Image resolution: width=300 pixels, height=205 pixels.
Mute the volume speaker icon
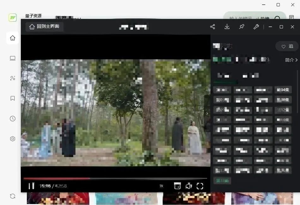point(189,186)
